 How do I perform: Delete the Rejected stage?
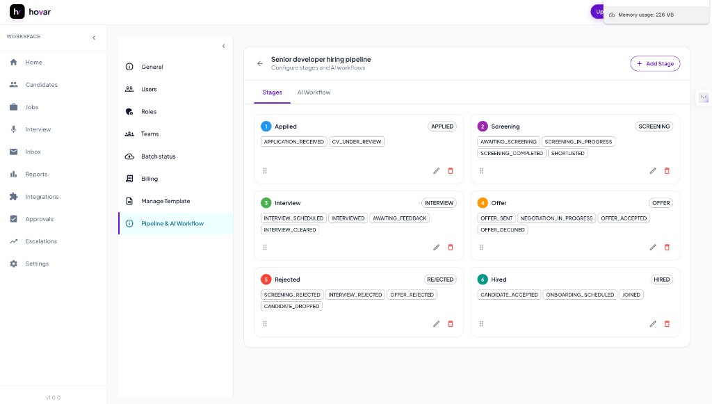[451, 323]
